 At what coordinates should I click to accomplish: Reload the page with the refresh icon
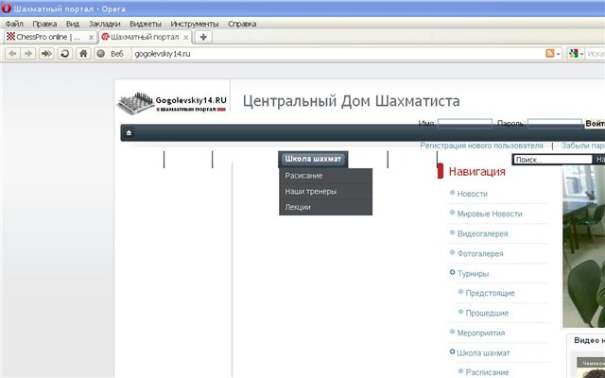tap(64, 54)
